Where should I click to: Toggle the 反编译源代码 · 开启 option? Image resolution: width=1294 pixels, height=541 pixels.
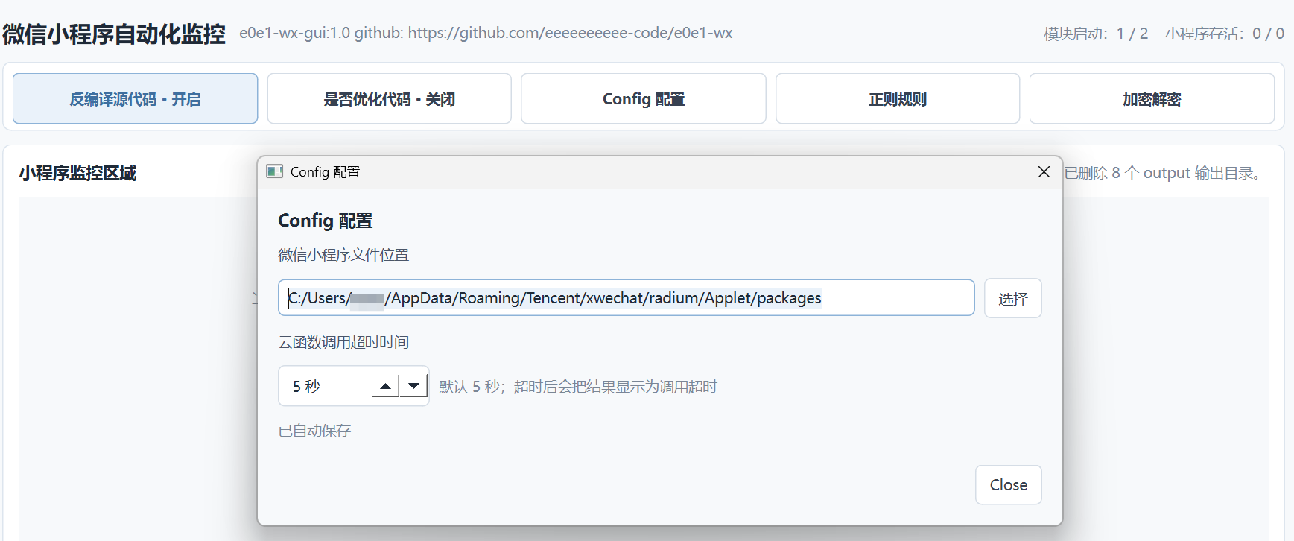pyautogui.click(x=135, y=98)
